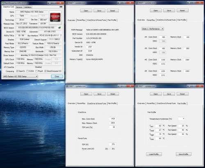
Task: Switch to the Graphics Card tab in GPU-Z
Action: click(9, 7)
